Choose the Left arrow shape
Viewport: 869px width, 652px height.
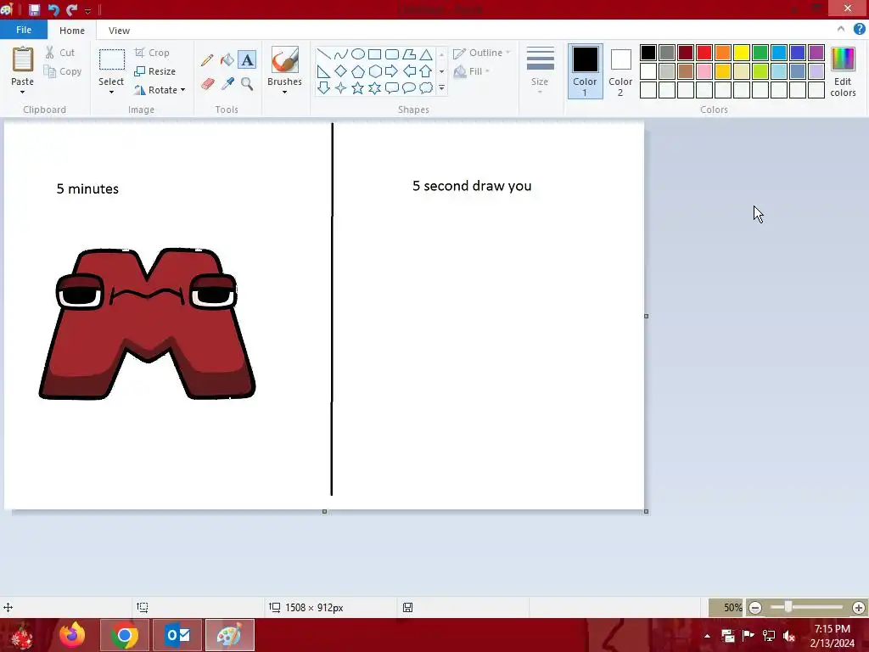coord(409,71)
